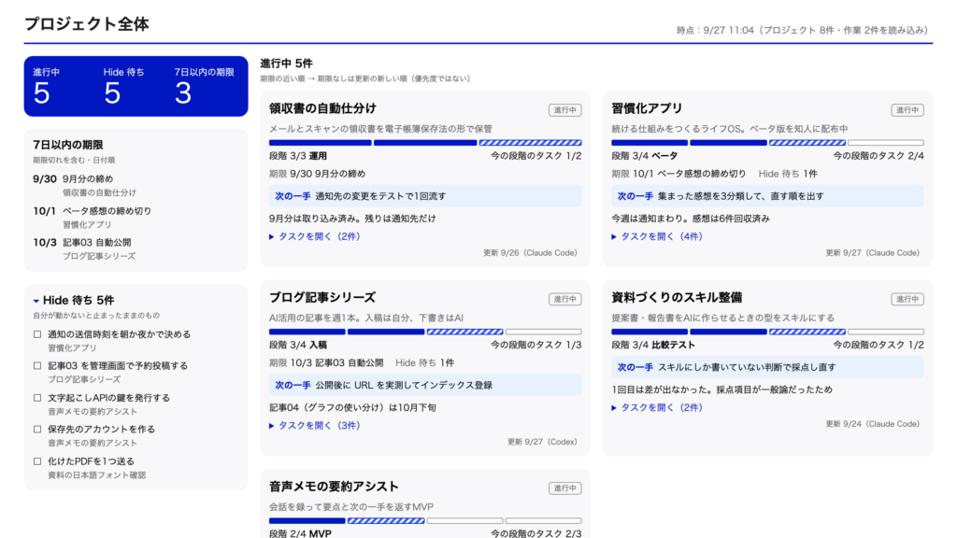Collapse the Hide 待ち 5件 section
The height and width of the screenshot is (538, 957).
click(73, 300)
